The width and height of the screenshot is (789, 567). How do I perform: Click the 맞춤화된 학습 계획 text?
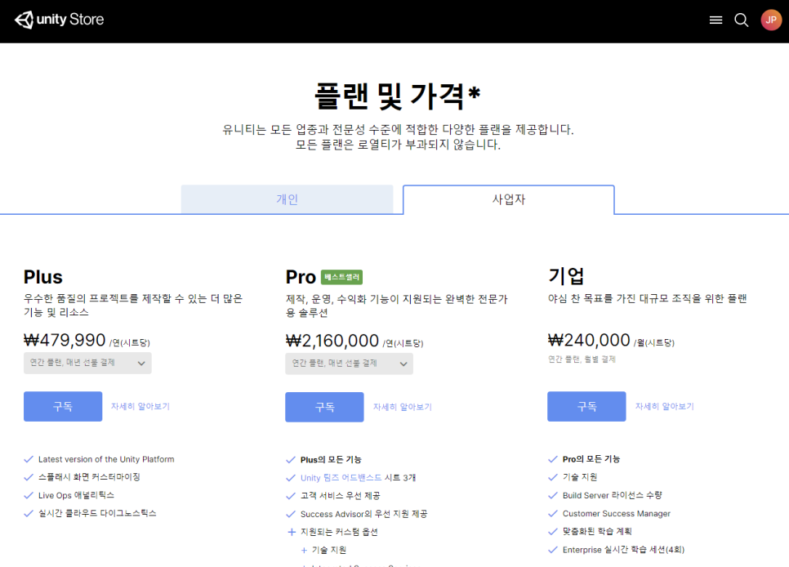[597, 531]
